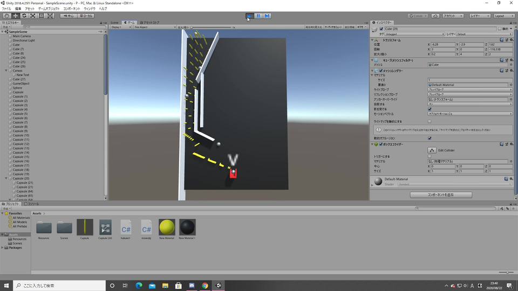Open the Free Aspect dropdown
Image resolution: width=518 pixels, height=291 pixels.
point(154,26)
